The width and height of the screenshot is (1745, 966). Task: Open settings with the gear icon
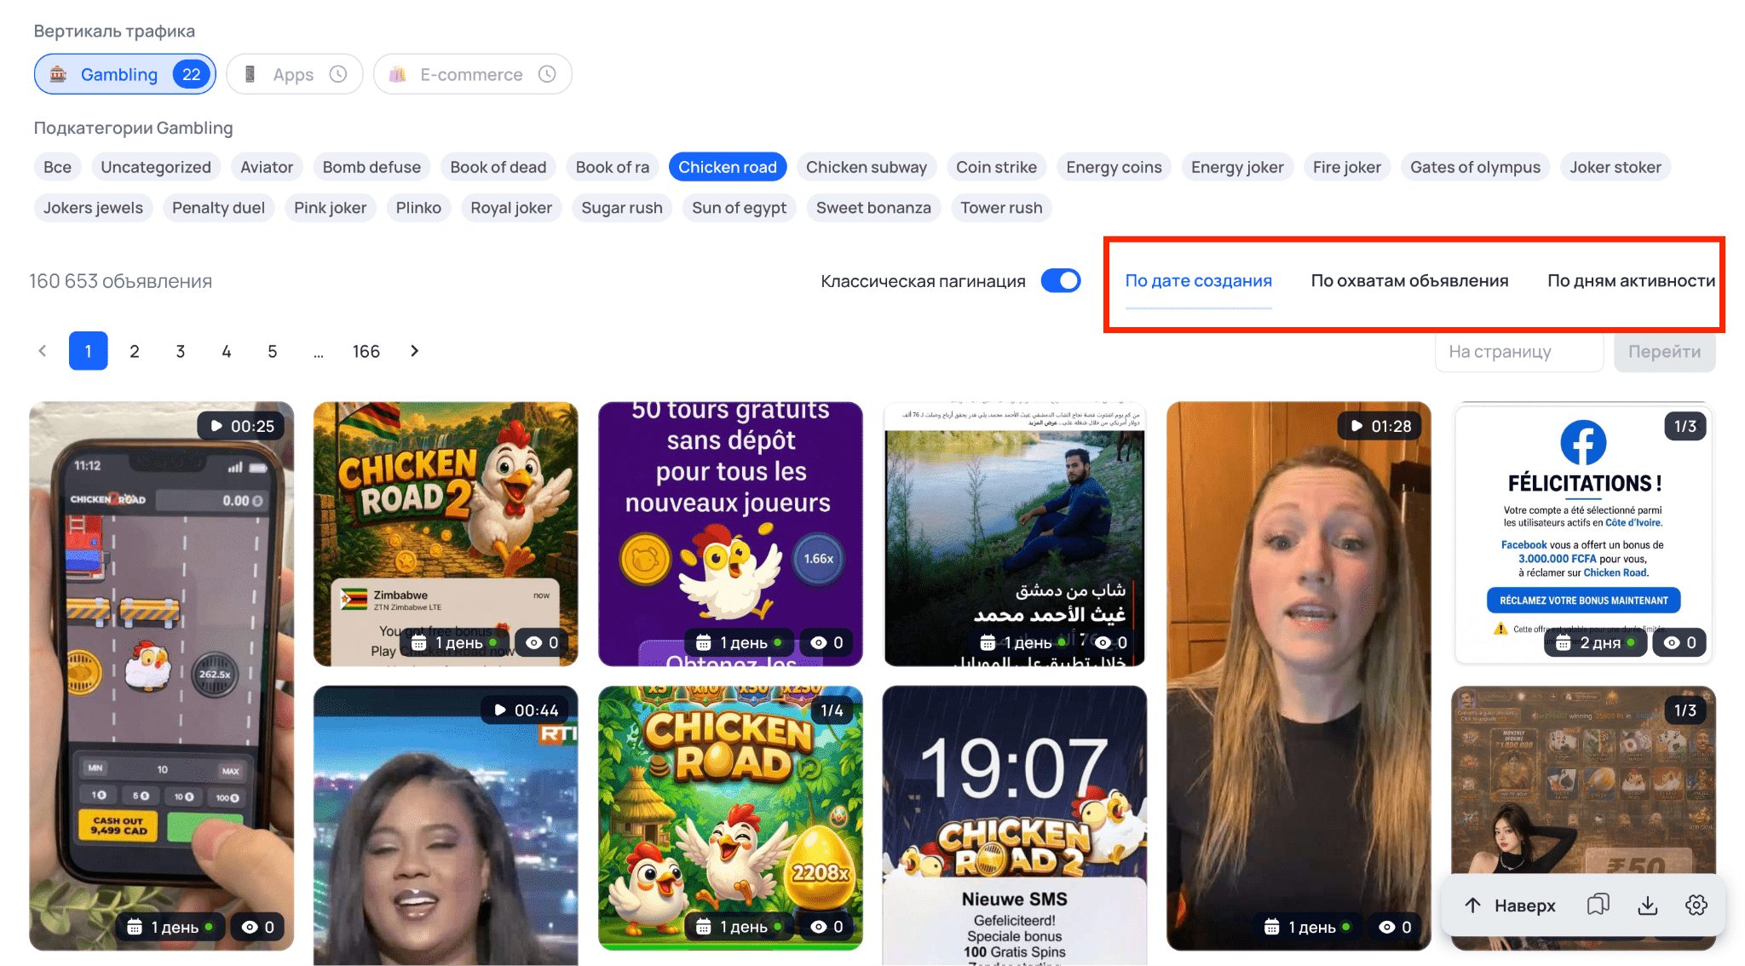[1696, 905]
